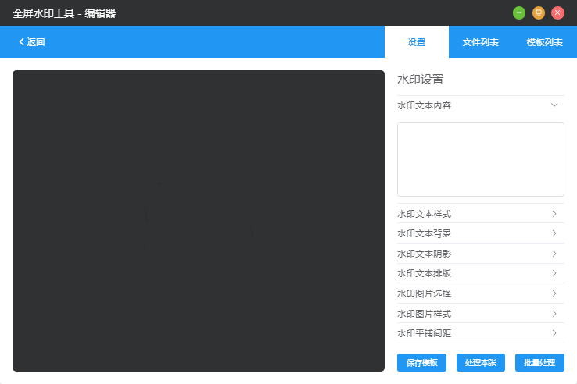Expand the 水印图片选择 section
577x384 pixels.
coord(480,293)
